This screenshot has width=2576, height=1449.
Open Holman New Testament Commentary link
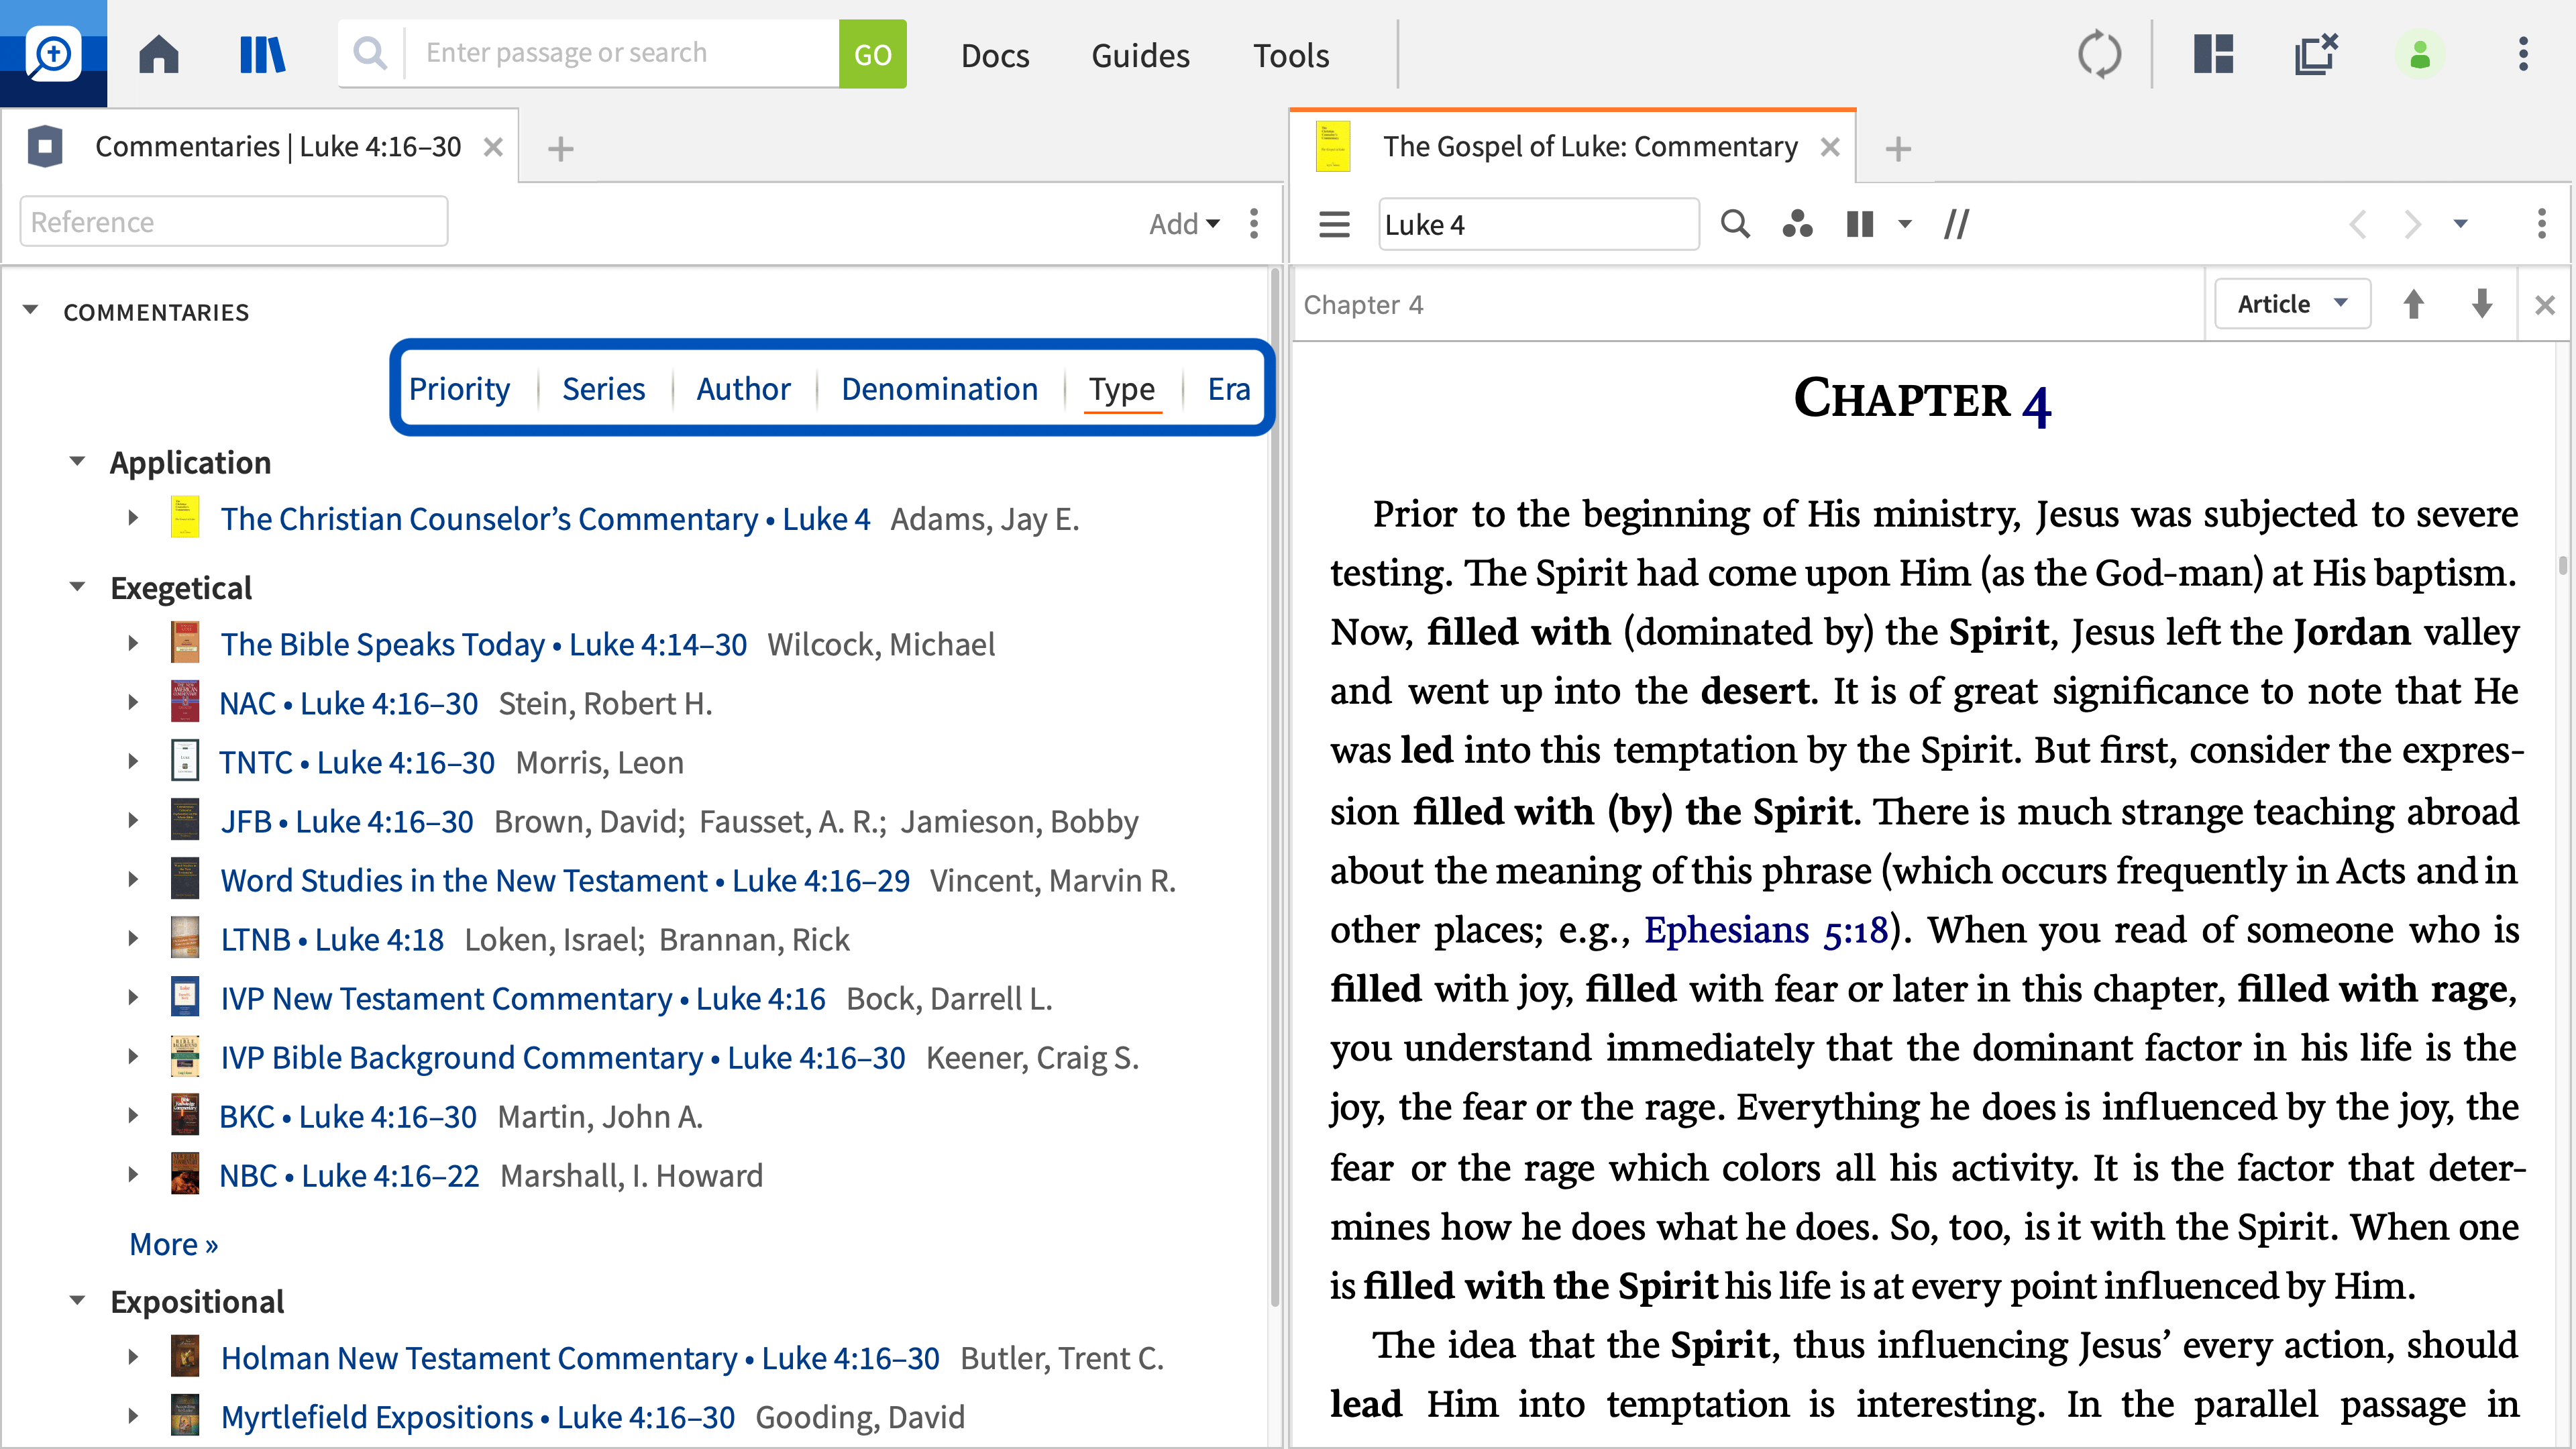(580, 1357)
